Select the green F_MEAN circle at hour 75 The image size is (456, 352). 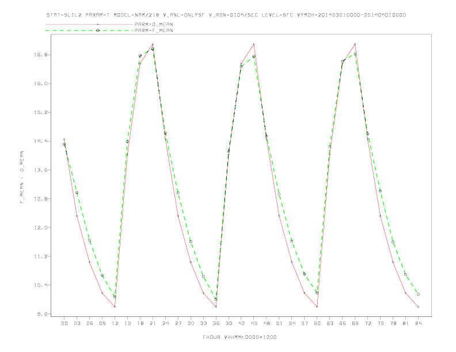(x=380, y=191)
